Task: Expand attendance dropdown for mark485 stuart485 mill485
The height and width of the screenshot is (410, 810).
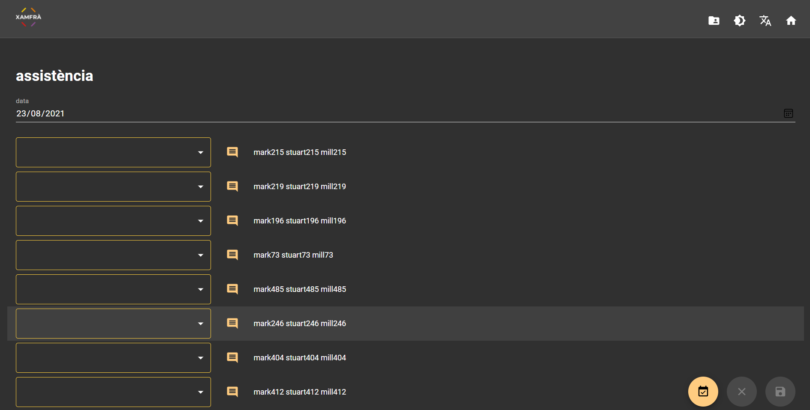Action: [113, 289]
